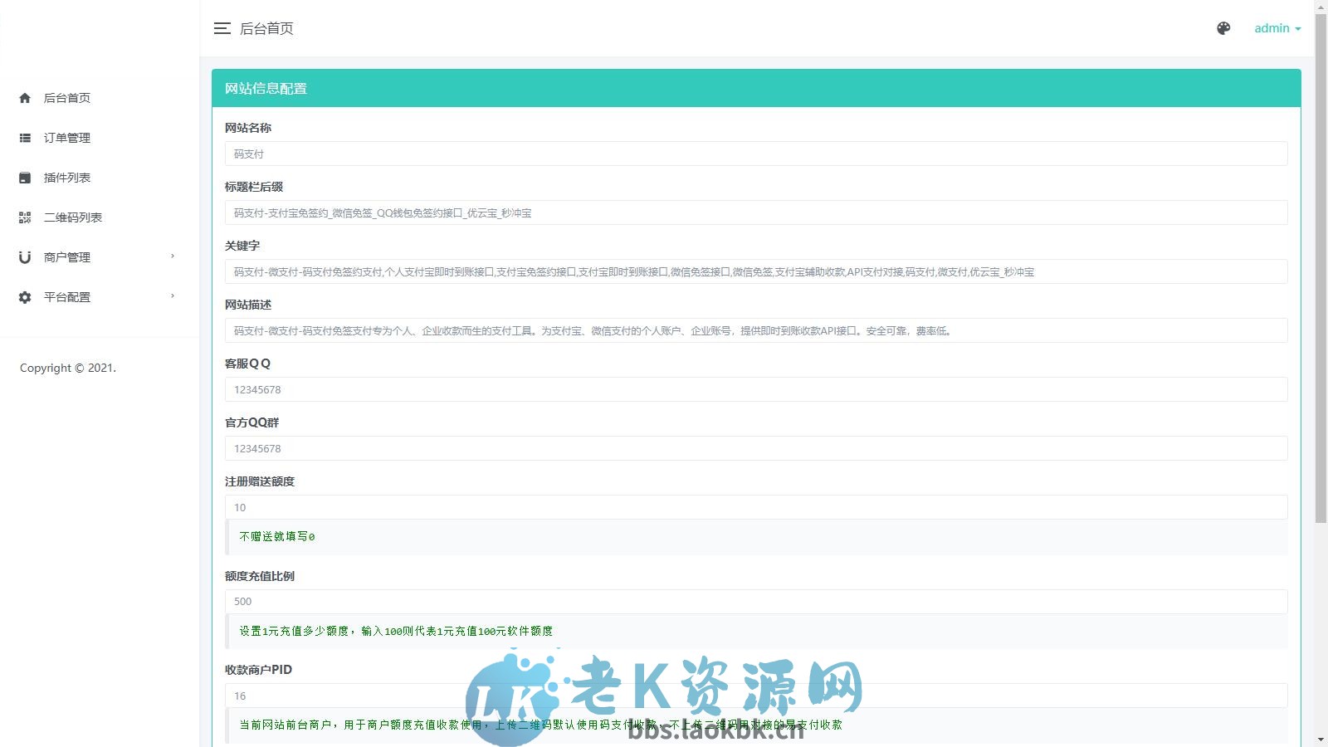Image resolution: width=1328 pixels, height=747 pixels.
Task: Click the 网站信息配置 panel header
Action: click(x=265, y=88)
